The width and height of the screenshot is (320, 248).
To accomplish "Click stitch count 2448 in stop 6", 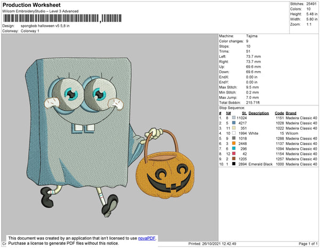I will 243,144.
